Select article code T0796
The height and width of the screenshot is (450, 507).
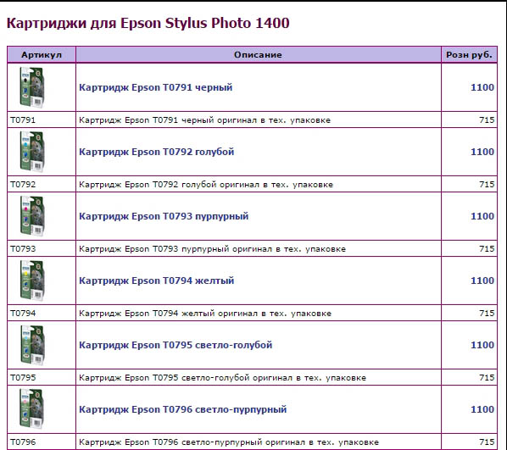point(23,442)
